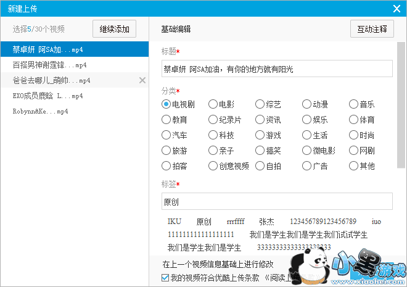Add the shorter tag 我们是学生我们是学生
Viewport: 407px width, 287px height.
pos(204,247)
